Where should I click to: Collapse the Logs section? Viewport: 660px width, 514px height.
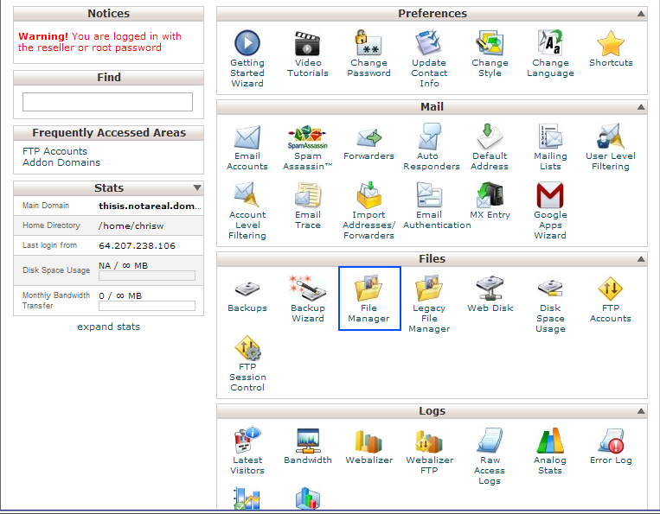[641, 411]
